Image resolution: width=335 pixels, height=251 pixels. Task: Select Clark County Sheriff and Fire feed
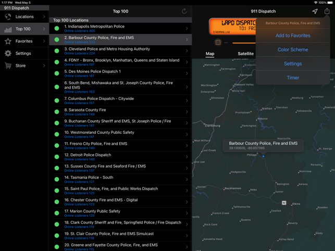click(120, 224)
